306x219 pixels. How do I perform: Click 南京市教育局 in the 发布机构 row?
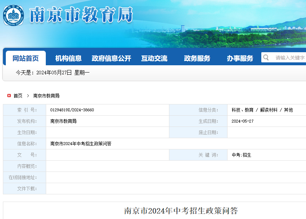pyautogui.click(x=64, y=121)
